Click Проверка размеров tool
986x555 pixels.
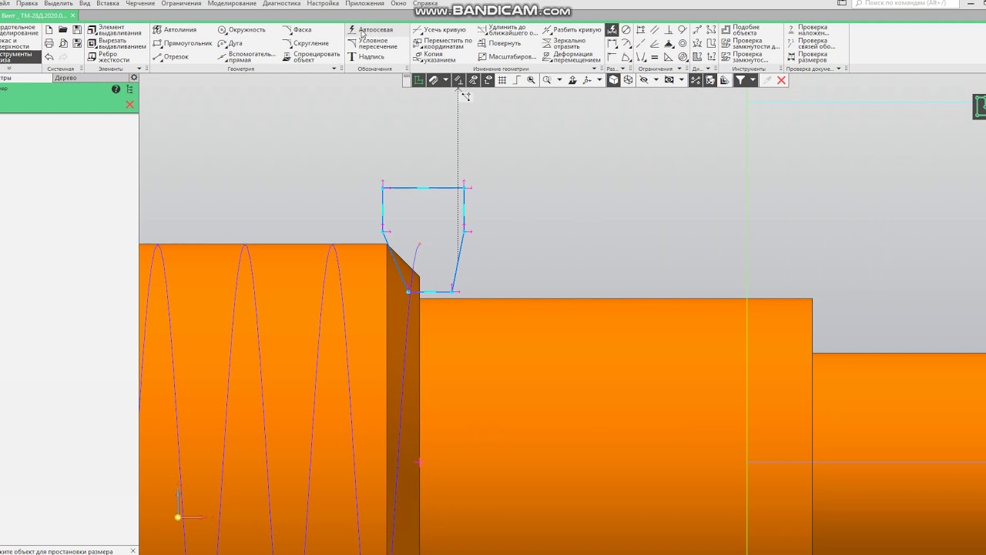click(x=807, y=57)
